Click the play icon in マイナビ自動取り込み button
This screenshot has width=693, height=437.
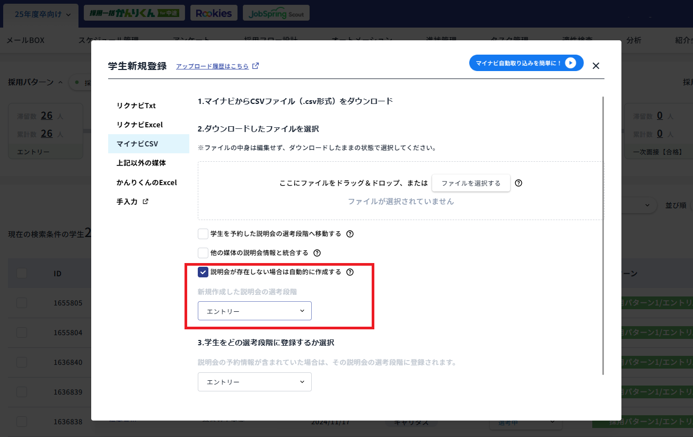570,63
